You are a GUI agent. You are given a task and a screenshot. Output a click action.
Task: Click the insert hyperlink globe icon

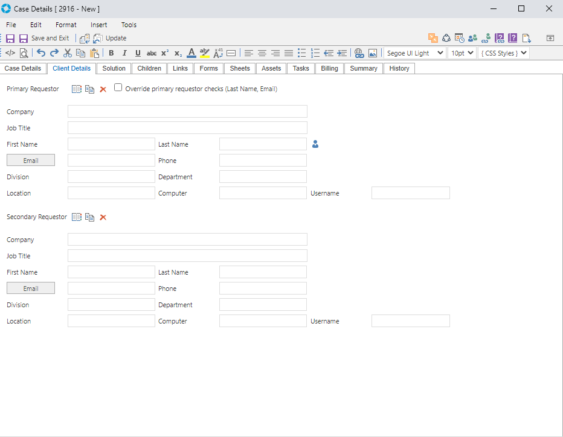(359, 53)
